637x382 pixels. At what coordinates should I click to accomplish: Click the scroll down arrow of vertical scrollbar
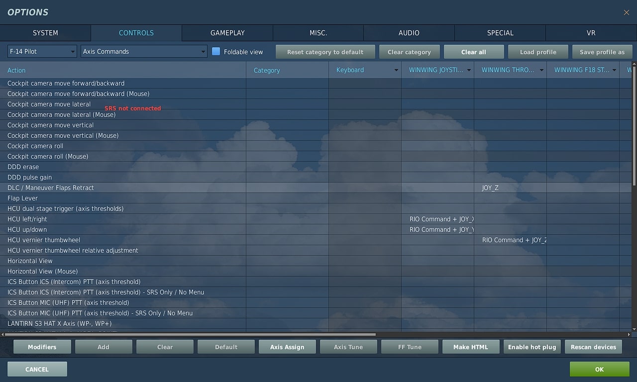click(634, 329)
